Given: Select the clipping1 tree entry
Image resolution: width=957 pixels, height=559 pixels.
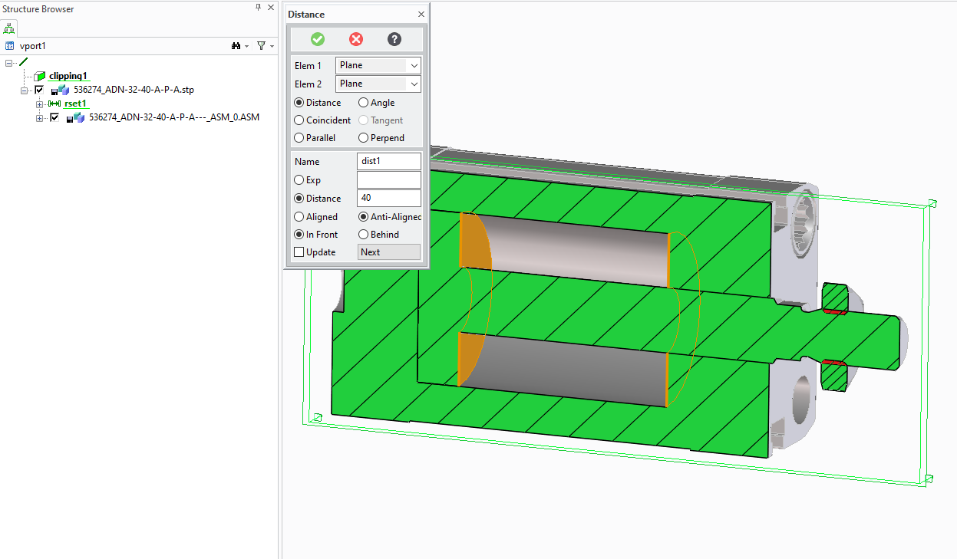Looking at the screenshot, I should pyautogui.click(x=68, y=76).
